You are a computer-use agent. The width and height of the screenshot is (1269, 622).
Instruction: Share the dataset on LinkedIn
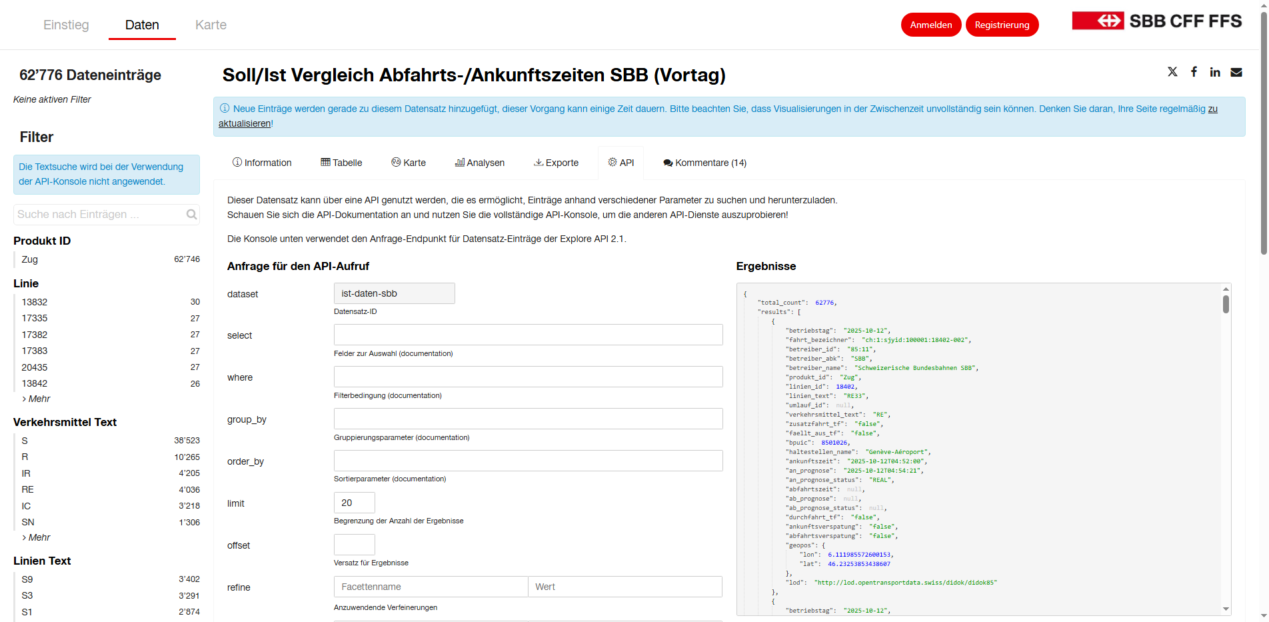[x=1214, y=72]
